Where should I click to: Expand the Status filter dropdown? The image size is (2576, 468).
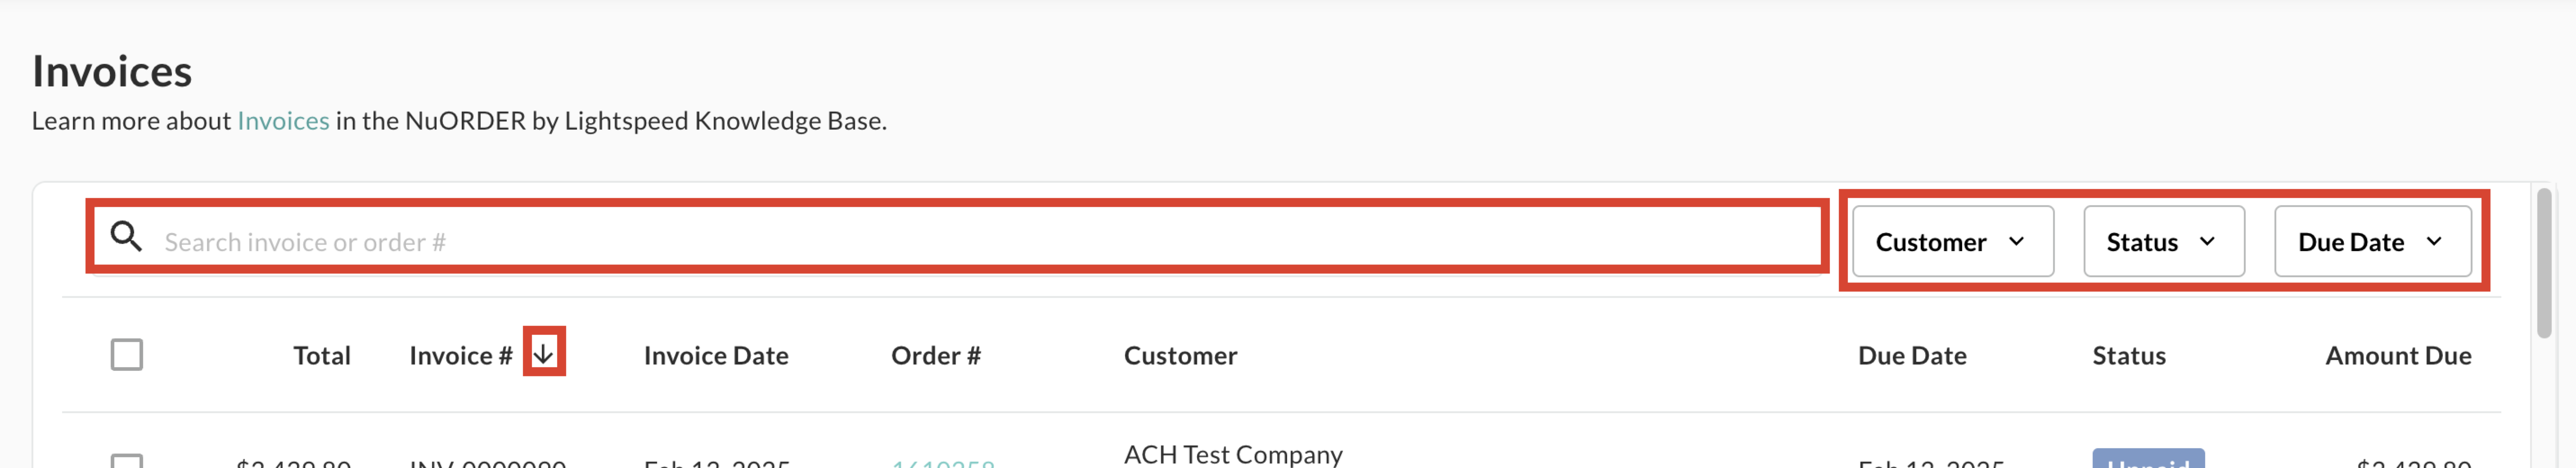point(2163,242)
